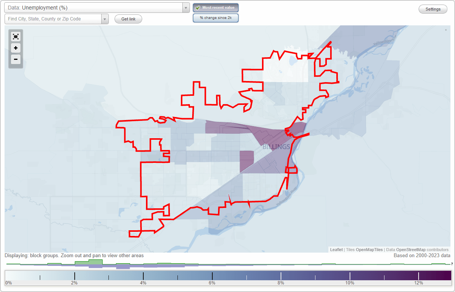The width and height of the screenshot is (455, 292).
Task: Toggle % change since 2k
Action: coord(216,18)
